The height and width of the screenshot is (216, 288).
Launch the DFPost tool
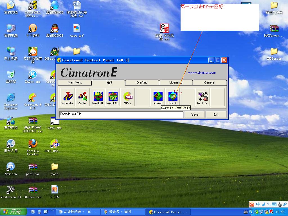click(157, 97)
